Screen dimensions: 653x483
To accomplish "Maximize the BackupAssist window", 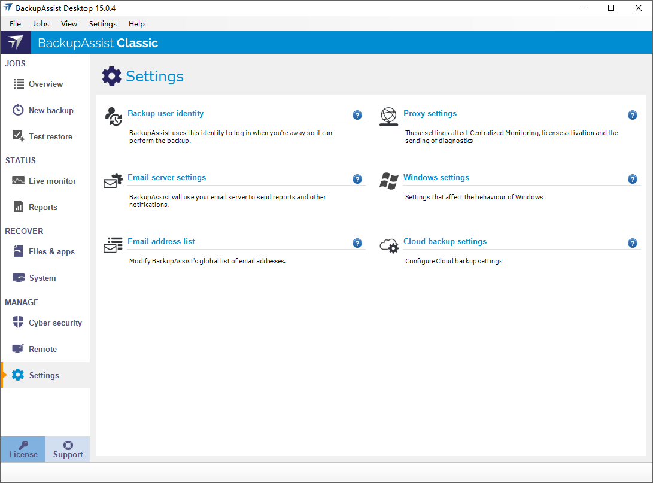I will [611, 8].
